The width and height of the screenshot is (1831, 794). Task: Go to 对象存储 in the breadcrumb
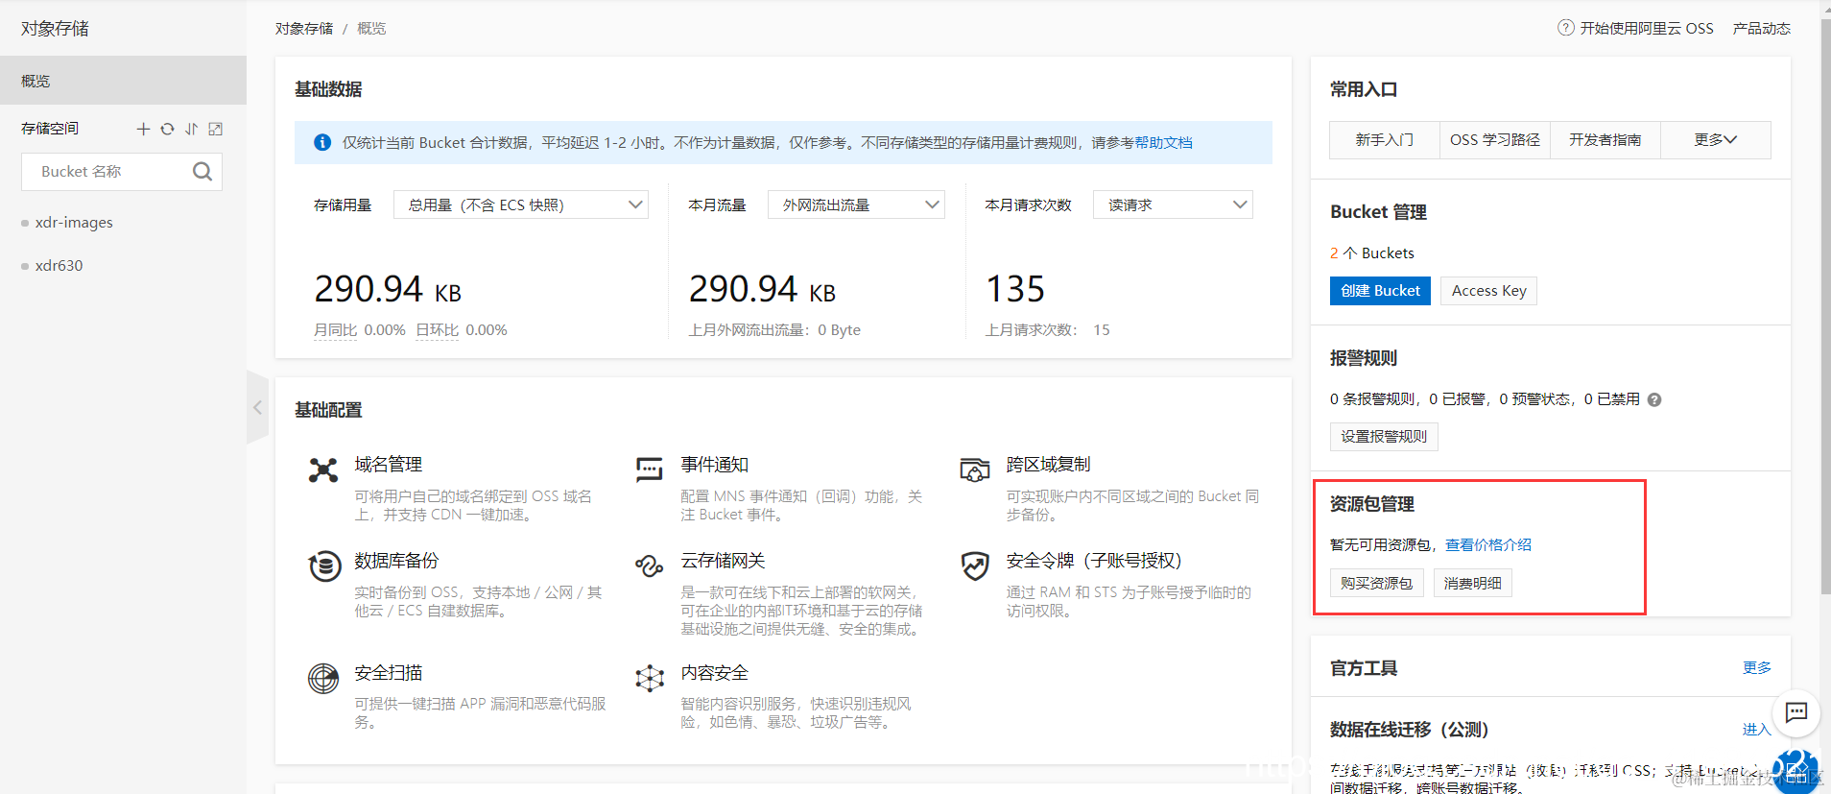click(x=304, y=29)
